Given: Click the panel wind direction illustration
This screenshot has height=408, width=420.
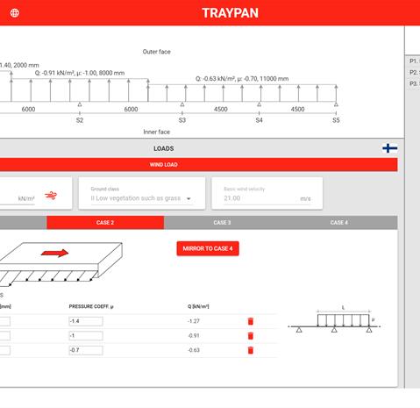Looking at the screenshot, I should tap(61, 264).
